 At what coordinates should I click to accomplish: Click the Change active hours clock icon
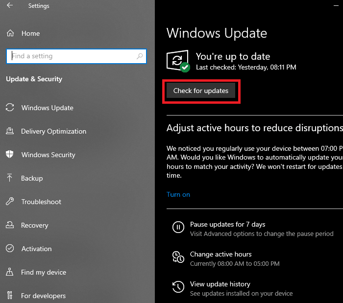(178, 257)
